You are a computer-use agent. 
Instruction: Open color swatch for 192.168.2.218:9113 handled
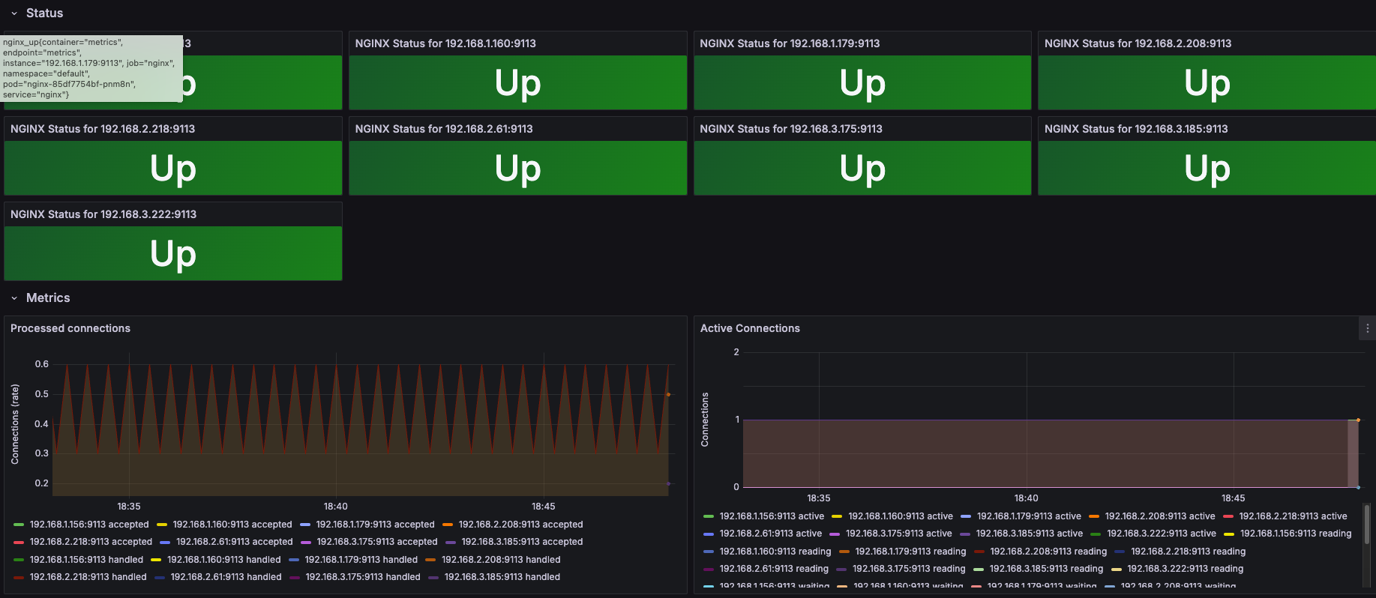pos(19,577)
